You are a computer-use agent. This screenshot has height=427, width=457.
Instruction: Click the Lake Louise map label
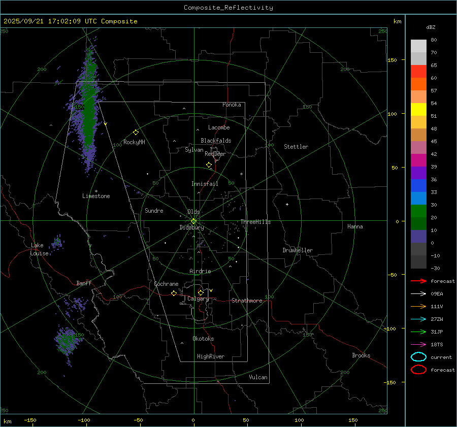coord(40,249)
